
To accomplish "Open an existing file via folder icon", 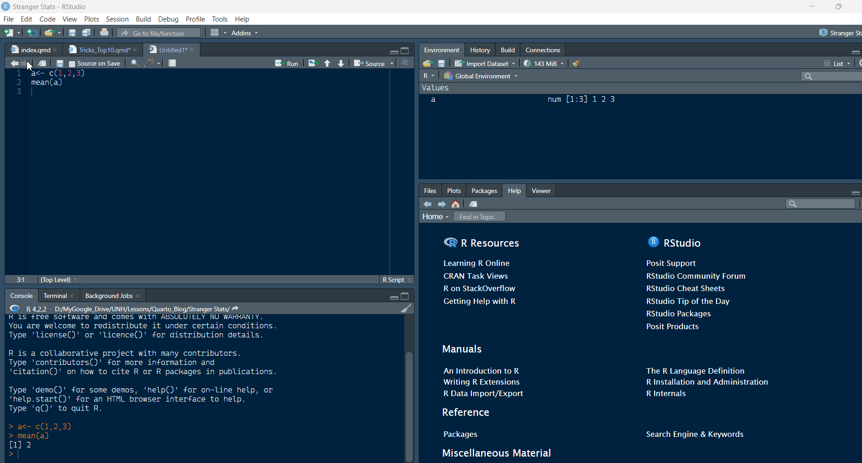I will 49,33.
